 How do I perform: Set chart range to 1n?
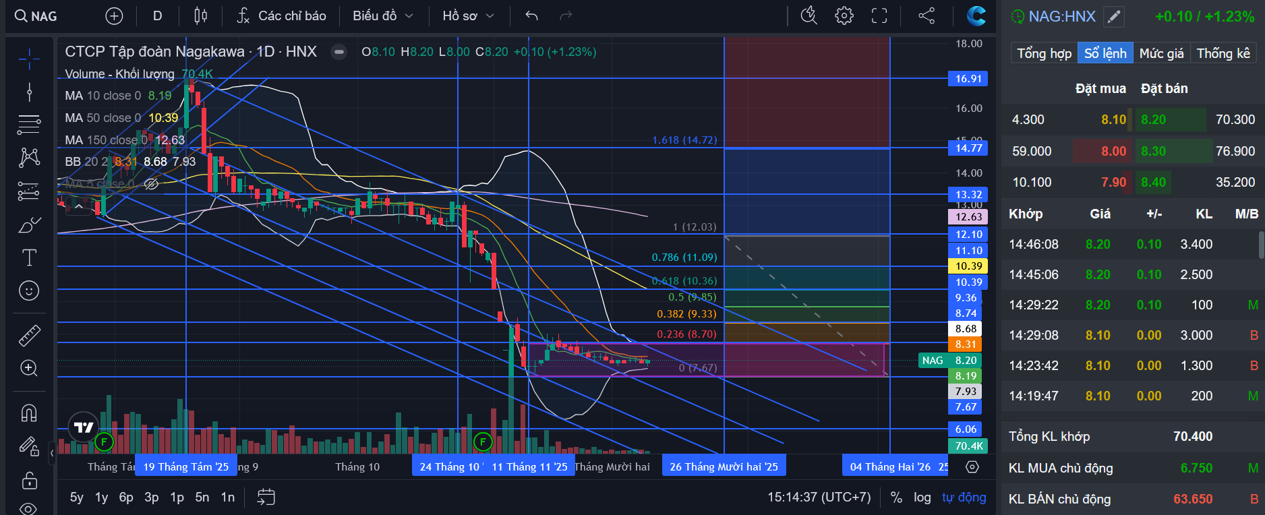click(x=228, y=497)
